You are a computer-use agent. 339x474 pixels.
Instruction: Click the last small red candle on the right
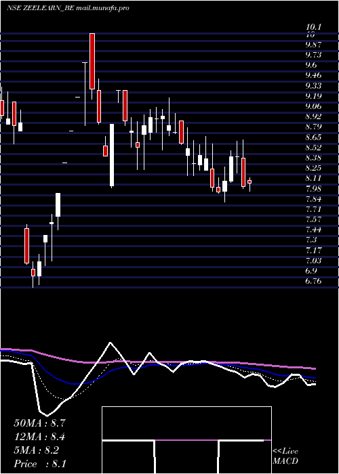pyautogui.click(x=250, y=181)
